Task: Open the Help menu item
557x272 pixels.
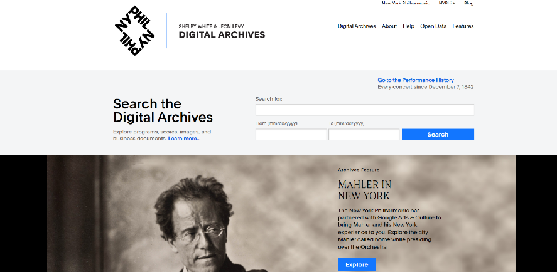Action: coord(409,26)
